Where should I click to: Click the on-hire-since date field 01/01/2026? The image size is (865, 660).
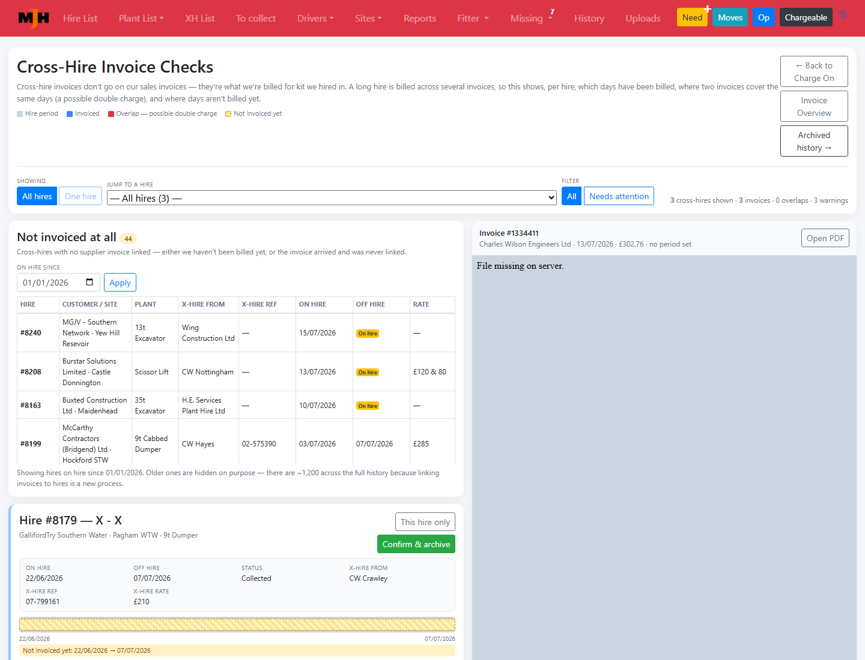58,283
